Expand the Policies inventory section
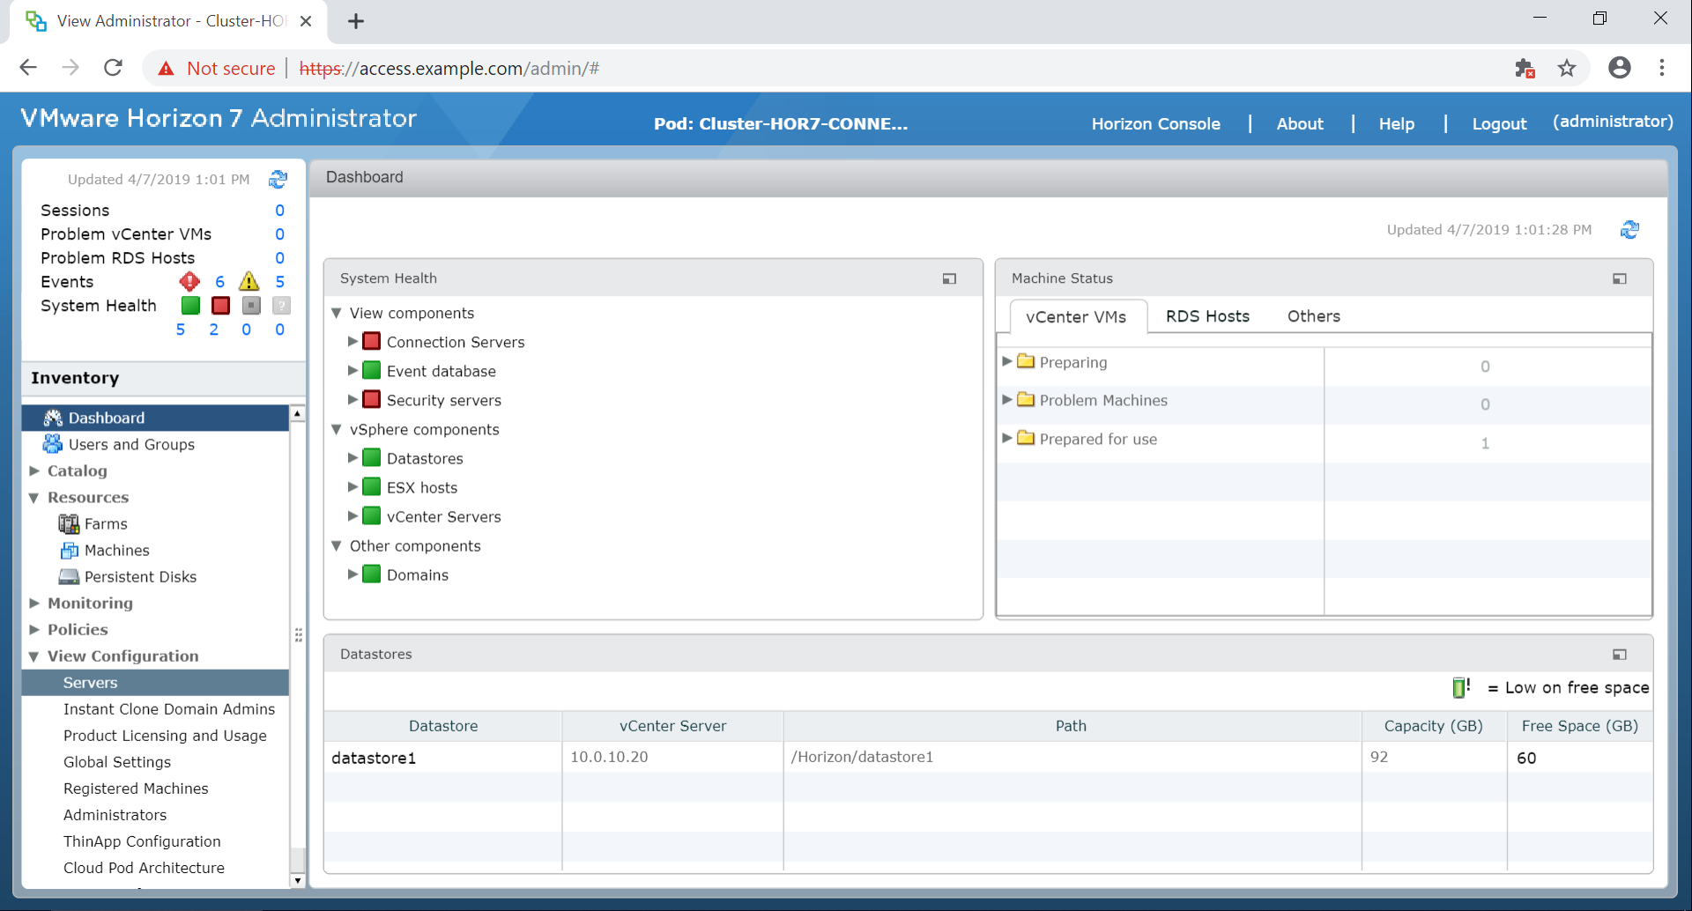 pos(34,629)
